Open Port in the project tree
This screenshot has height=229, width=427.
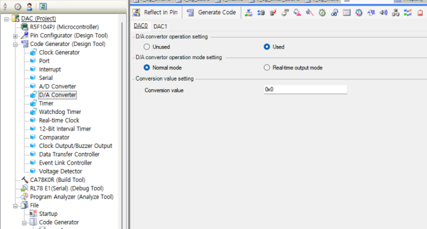pos(44,61)
